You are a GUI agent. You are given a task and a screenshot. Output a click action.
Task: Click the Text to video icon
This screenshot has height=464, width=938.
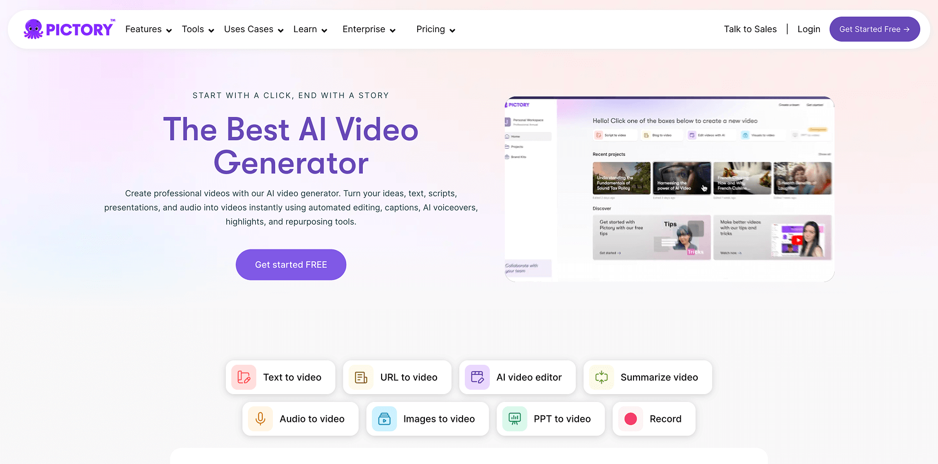point(244,378)
